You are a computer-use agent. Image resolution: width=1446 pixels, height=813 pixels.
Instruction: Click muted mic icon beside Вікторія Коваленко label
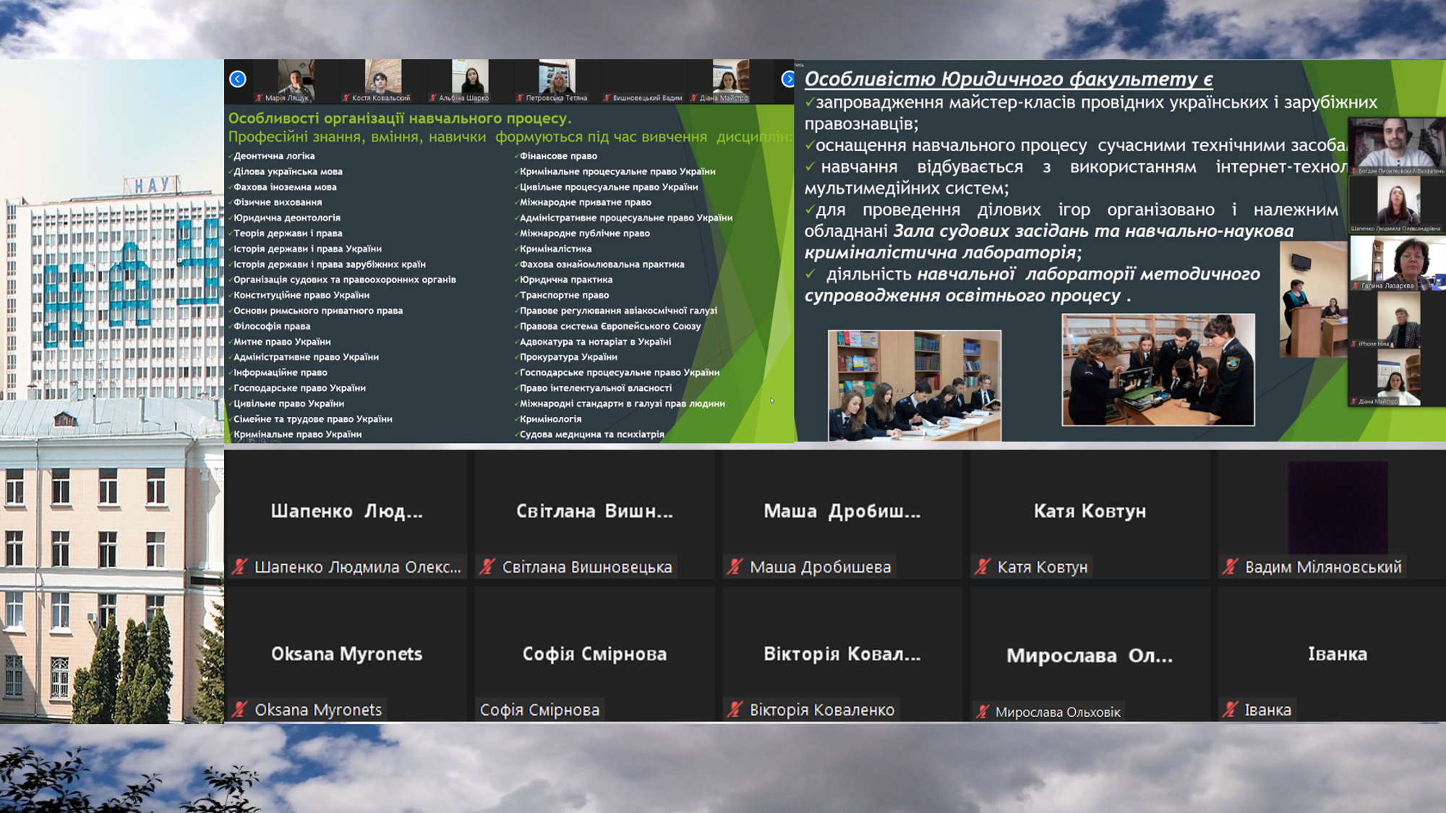(x=735, y=710)
